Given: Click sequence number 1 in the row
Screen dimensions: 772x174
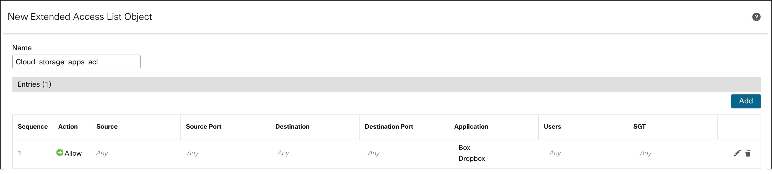Looking at the screenshot, I should [20, 153].
